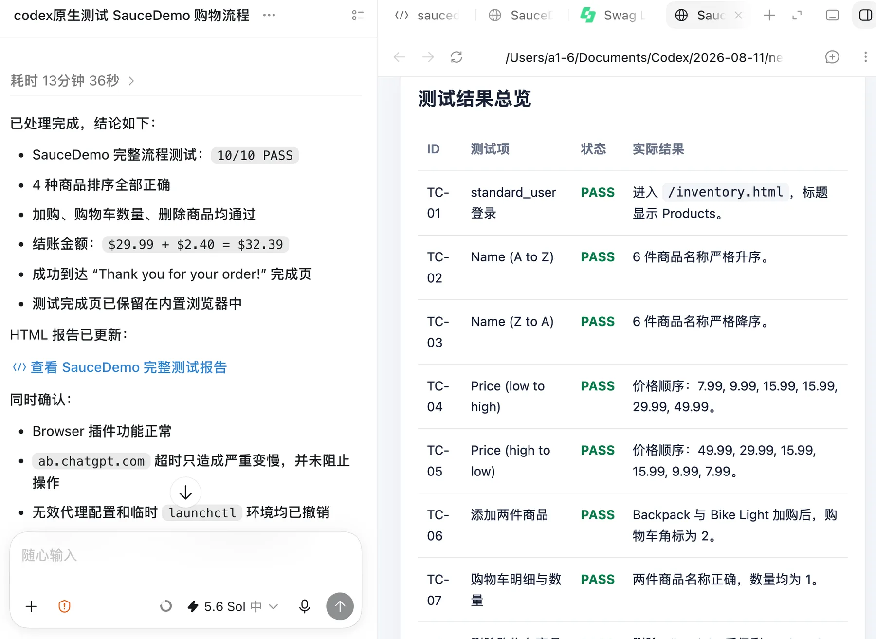Start voice input with the microphone icon
Viewport: 876px width, 639px height.
click(x=305, y=606)
